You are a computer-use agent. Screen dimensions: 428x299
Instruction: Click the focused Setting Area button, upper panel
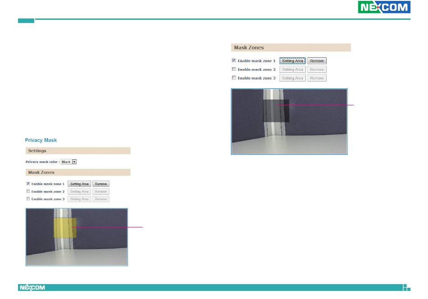pos(292,61)
